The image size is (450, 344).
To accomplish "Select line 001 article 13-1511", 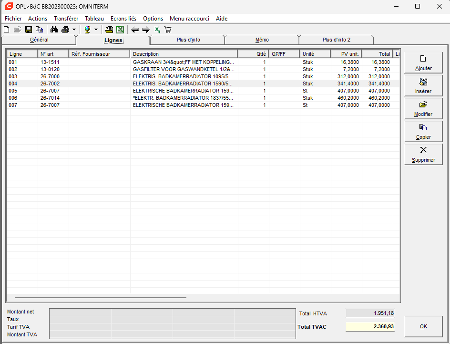I will point(203,62).
